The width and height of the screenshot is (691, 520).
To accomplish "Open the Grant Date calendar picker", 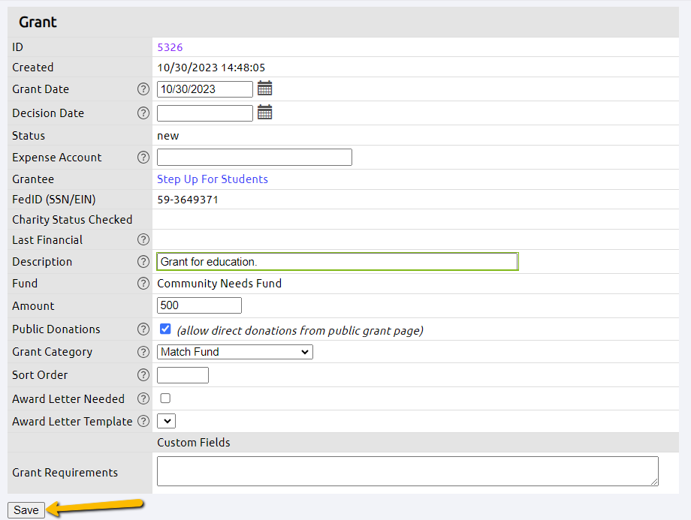I will 264,89.
